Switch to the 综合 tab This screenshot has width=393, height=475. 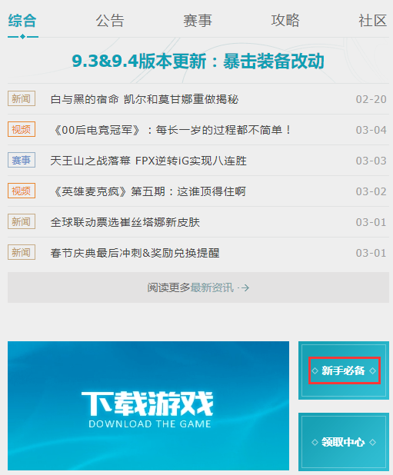point(22,21)
